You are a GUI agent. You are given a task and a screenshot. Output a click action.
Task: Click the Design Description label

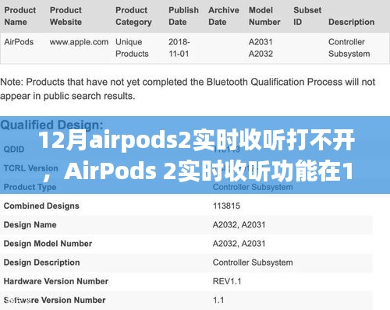click(x=41, y=262)
